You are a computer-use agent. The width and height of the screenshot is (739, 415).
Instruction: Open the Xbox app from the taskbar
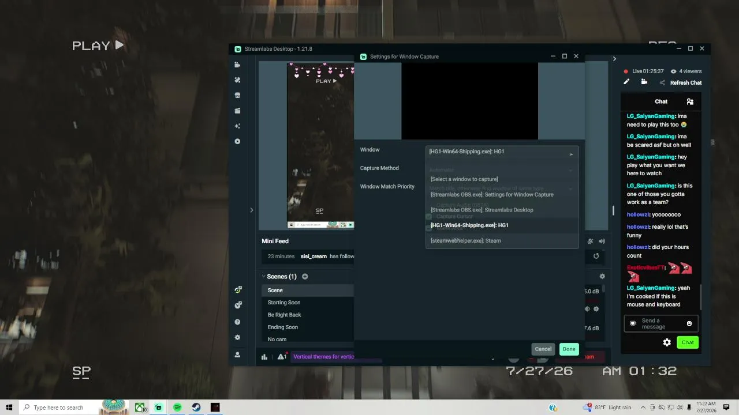[x=140, y=408]
